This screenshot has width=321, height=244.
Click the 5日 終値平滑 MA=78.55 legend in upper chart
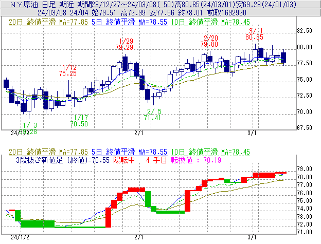[130, 22]
